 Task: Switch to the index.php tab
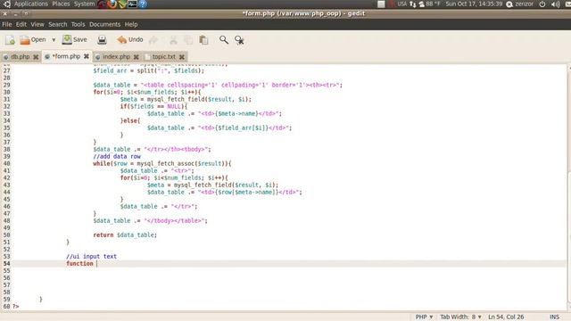point(116,57)
